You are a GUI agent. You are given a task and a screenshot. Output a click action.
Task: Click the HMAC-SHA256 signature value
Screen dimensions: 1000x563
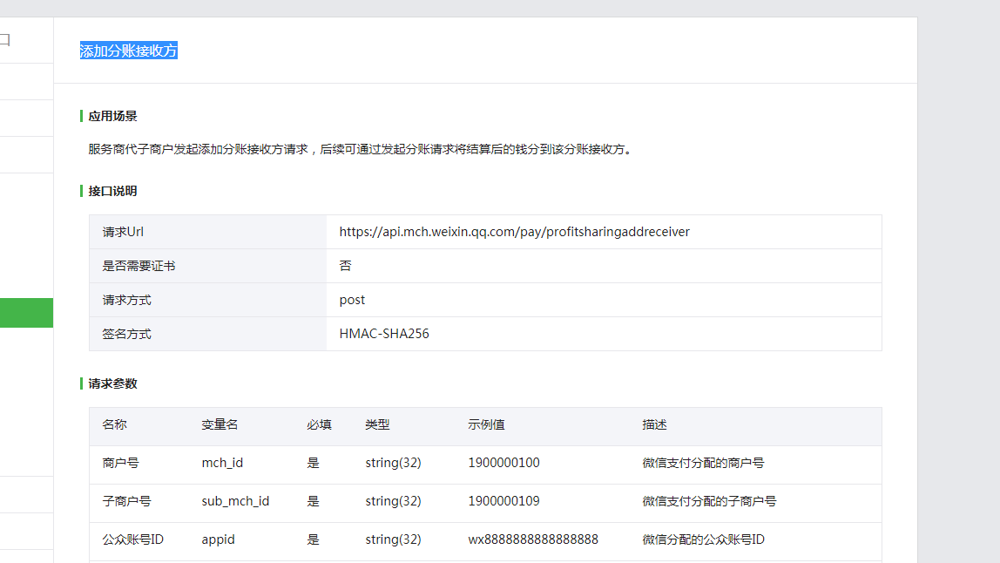pyautogui.click(x=384, y=334)
